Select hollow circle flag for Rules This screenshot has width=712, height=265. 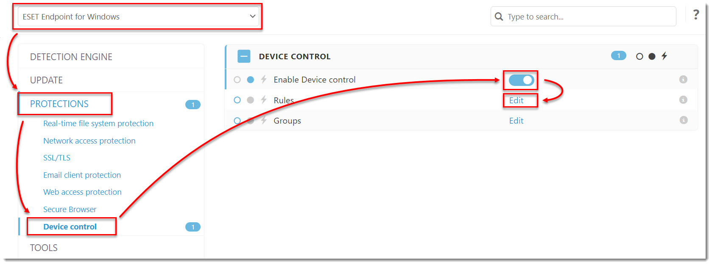tap(237, 100)
